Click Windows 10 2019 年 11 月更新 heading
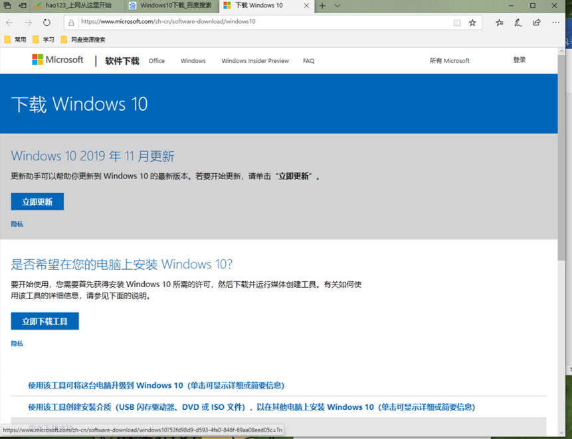Image resolution: width=572 pixels, height=439 pixels. [92, 156]
